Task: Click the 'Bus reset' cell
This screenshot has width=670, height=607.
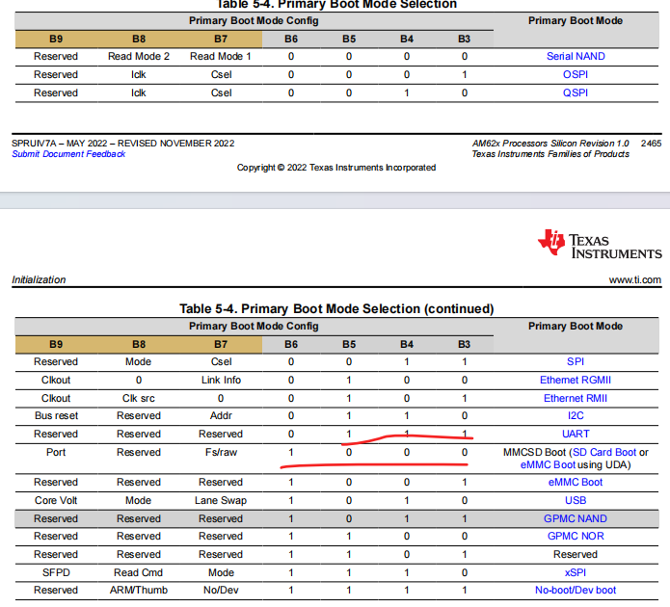Action: (x=56, y=416)
